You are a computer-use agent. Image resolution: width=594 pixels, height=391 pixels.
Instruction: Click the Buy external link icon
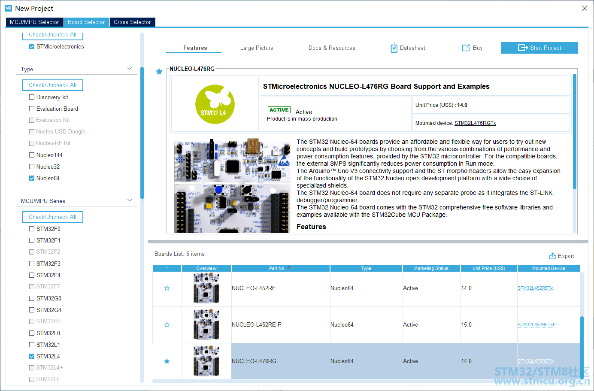466,48
